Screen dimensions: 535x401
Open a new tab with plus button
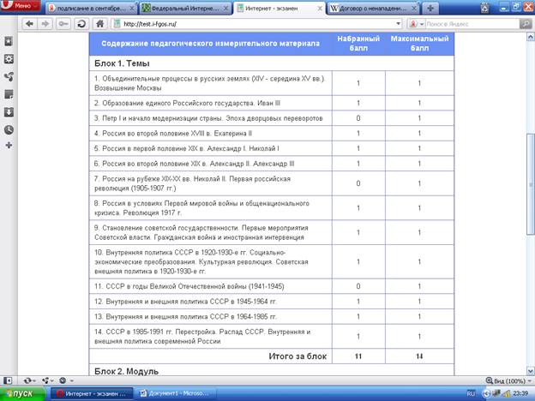(430, 9)
